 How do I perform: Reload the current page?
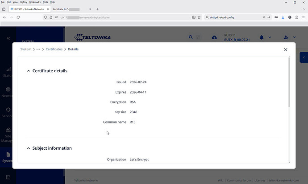18,17
